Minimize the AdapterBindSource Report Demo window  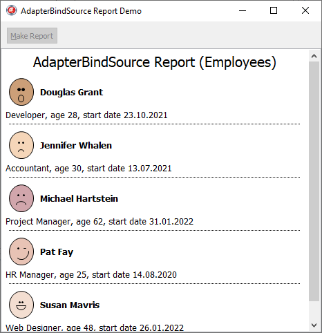[243, 10]
